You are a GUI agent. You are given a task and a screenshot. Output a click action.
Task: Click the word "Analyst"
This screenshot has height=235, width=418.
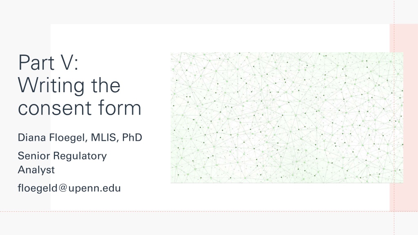pos(36,170)
